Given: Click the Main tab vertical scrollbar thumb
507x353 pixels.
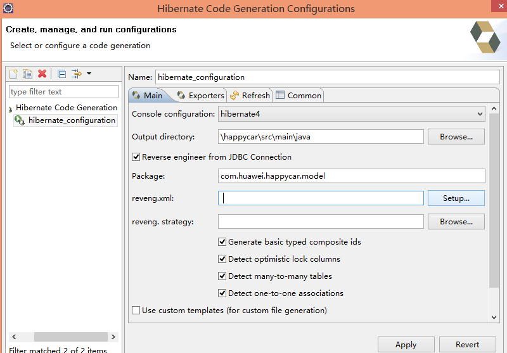Looking at the screenshot, I should tap(494, 200).
